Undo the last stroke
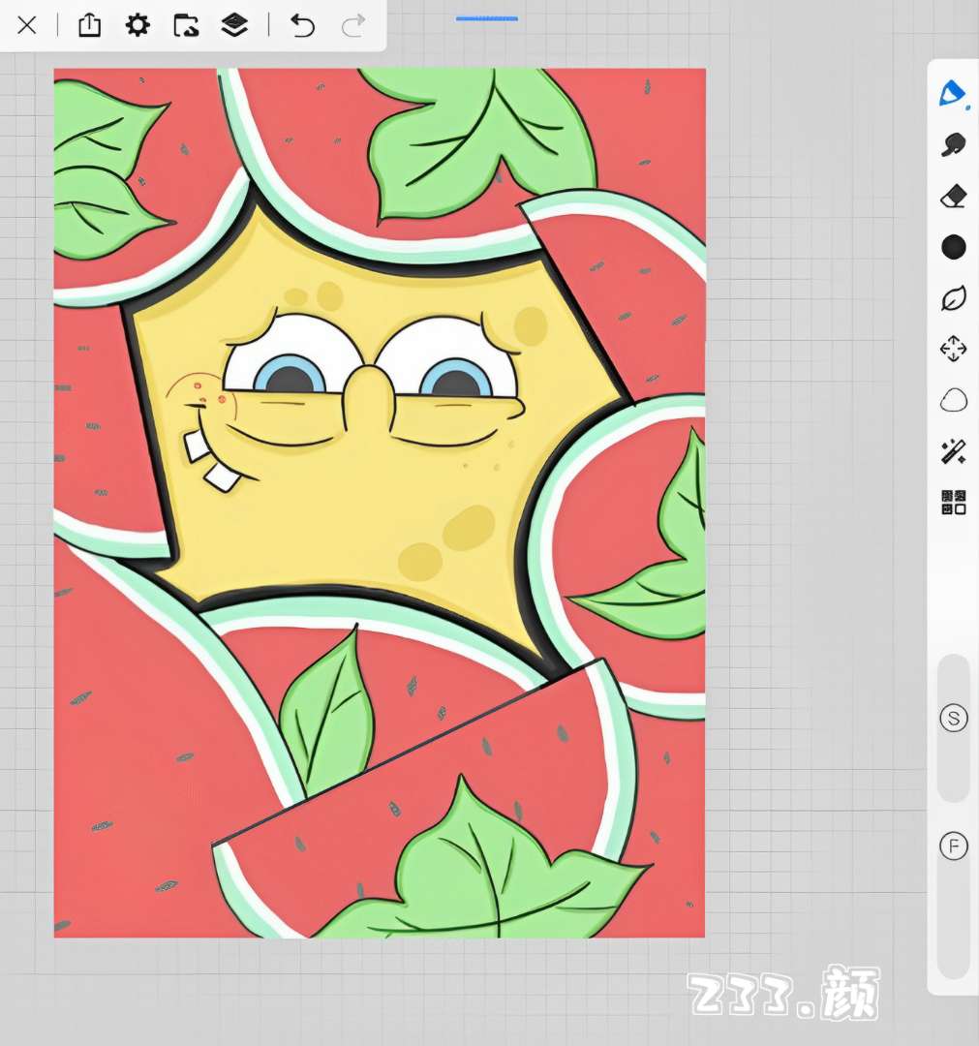Image resolution: width=979 pixels, height=1046 pixels. coord(302,26)
